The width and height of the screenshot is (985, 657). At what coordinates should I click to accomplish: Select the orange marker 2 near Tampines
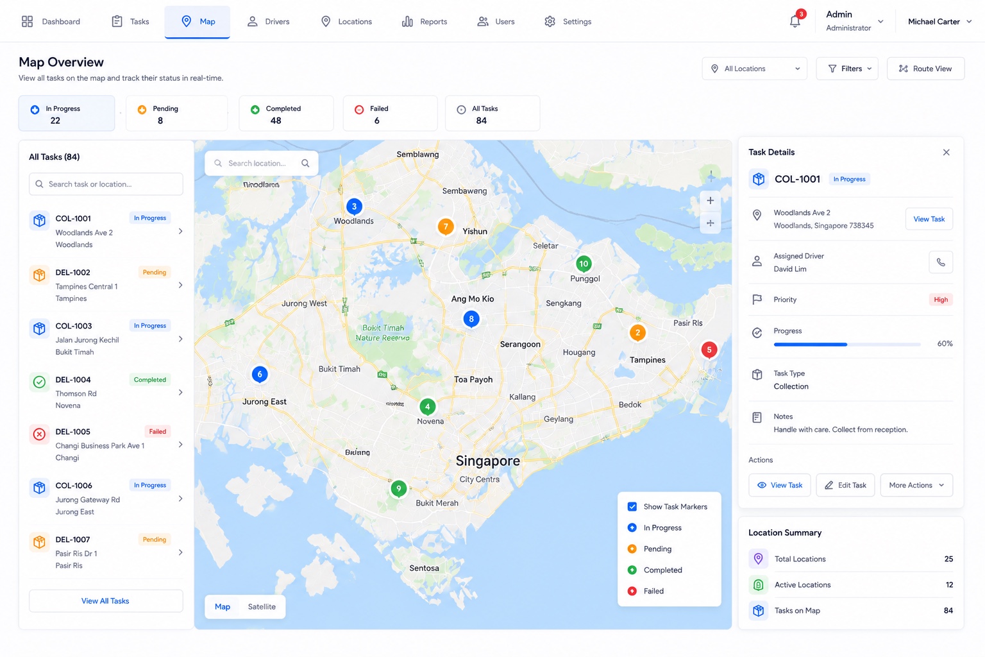pyautogui.click(x=637, y=333)
